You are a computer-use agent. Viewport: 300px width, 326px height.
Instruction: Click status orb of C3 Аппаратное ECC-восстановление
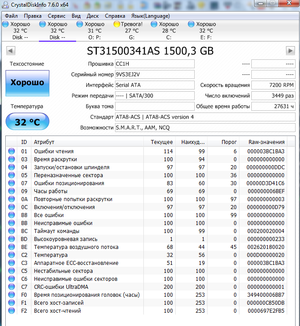pos(12,263)
